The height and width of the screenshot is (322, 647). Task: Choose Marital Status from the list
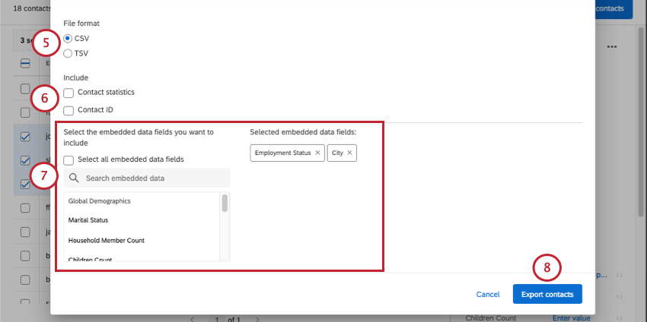(88, 220)
